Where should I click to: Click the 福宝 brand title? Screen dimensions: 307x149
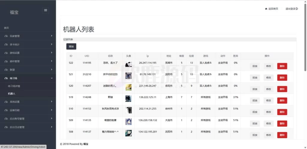pyautogui.click(x=14, y=12)
